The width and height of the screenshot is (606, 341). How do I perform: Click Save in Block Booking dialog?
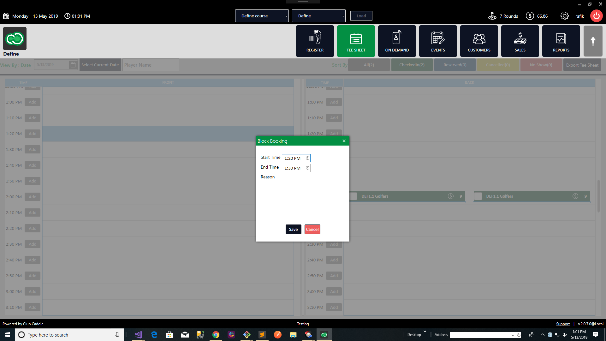[293, 229]
